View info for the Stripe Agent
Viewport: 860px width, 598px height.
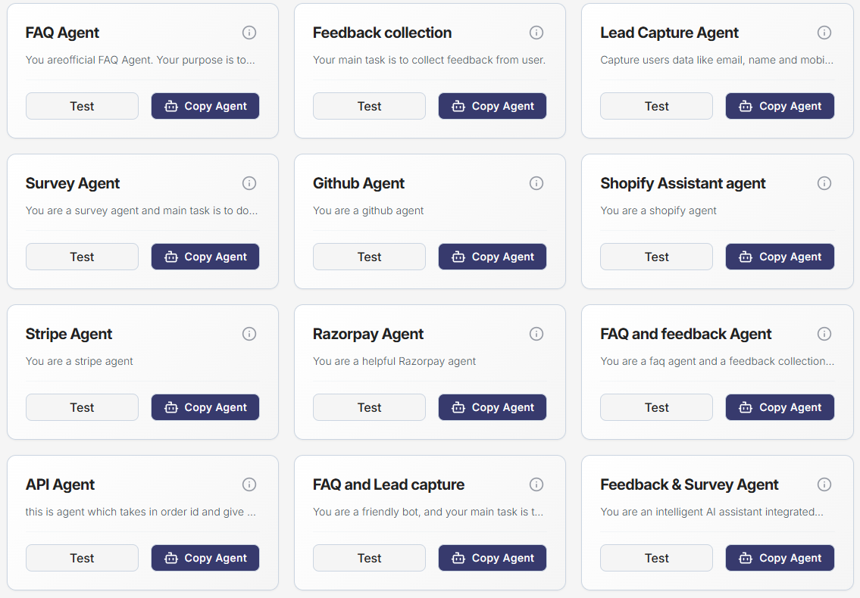click(x=249, y=334)
